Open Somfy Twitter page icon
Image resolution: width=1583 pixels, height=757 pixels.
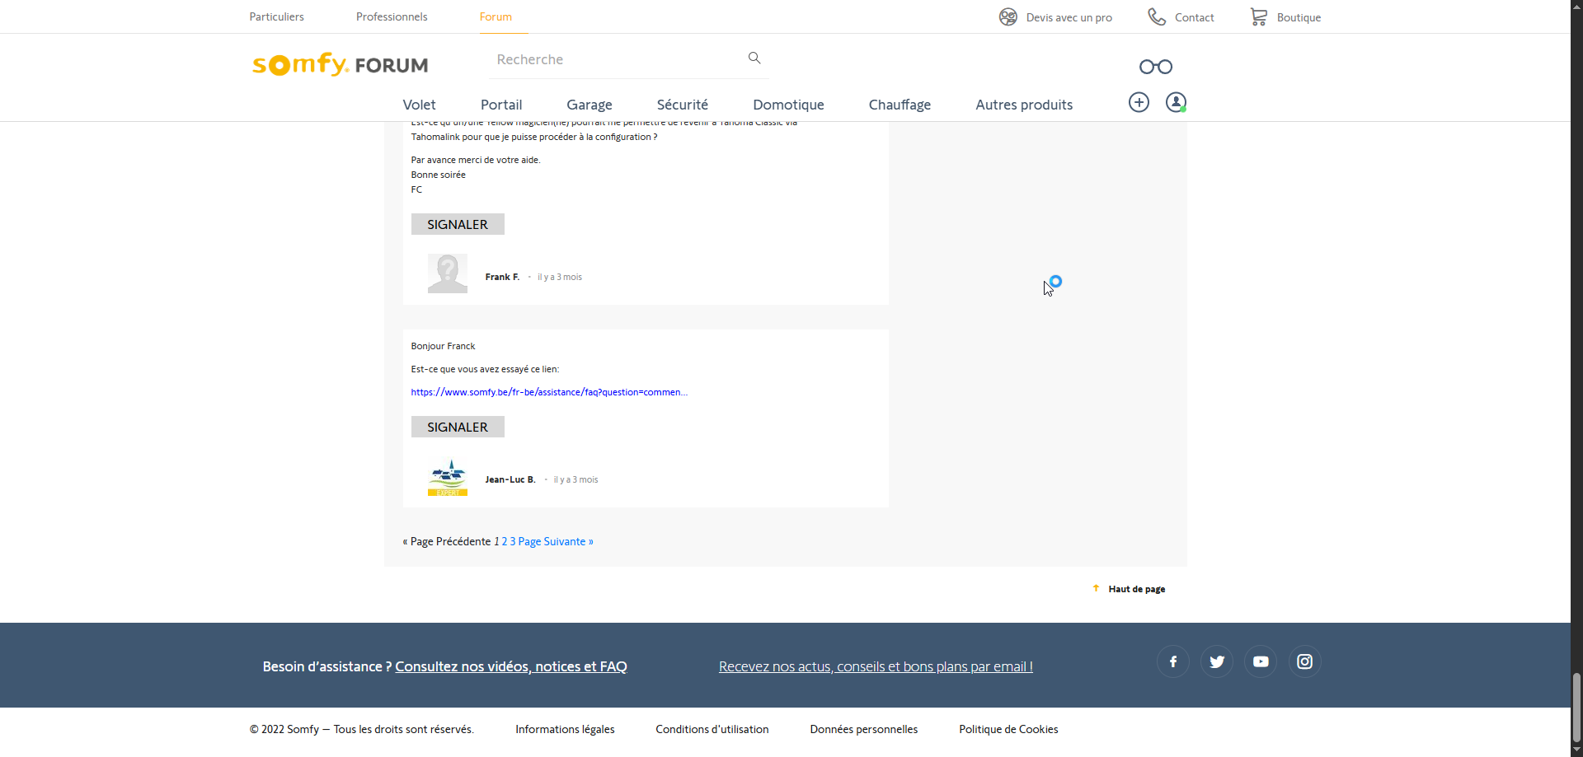(1216, 661)
